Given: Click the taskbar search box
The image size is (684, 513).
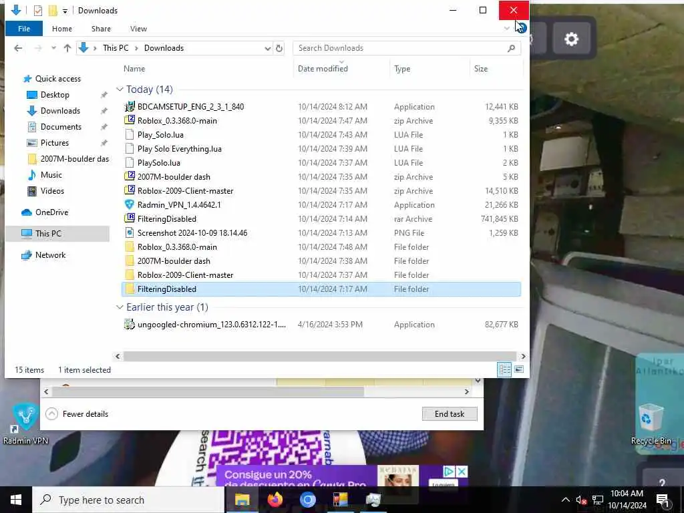Looking at the screenshot, I should click(x=128, y=500).
